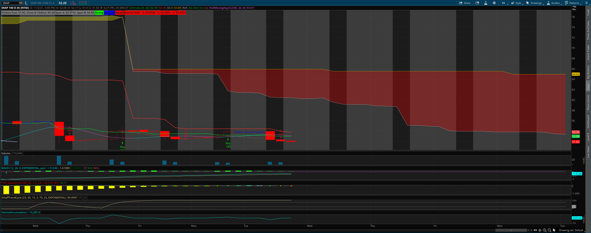Click the 64.92 yellow price tag
Image resolution: width=591 pixels, height=233 pixels.
576,74
